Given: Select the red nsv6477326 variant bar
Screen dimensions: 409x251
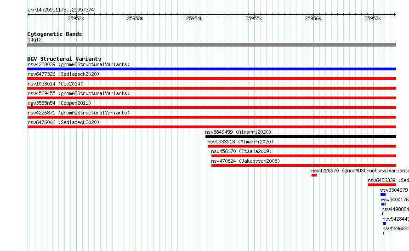Looking at the screenshot, I should (211, 79).
